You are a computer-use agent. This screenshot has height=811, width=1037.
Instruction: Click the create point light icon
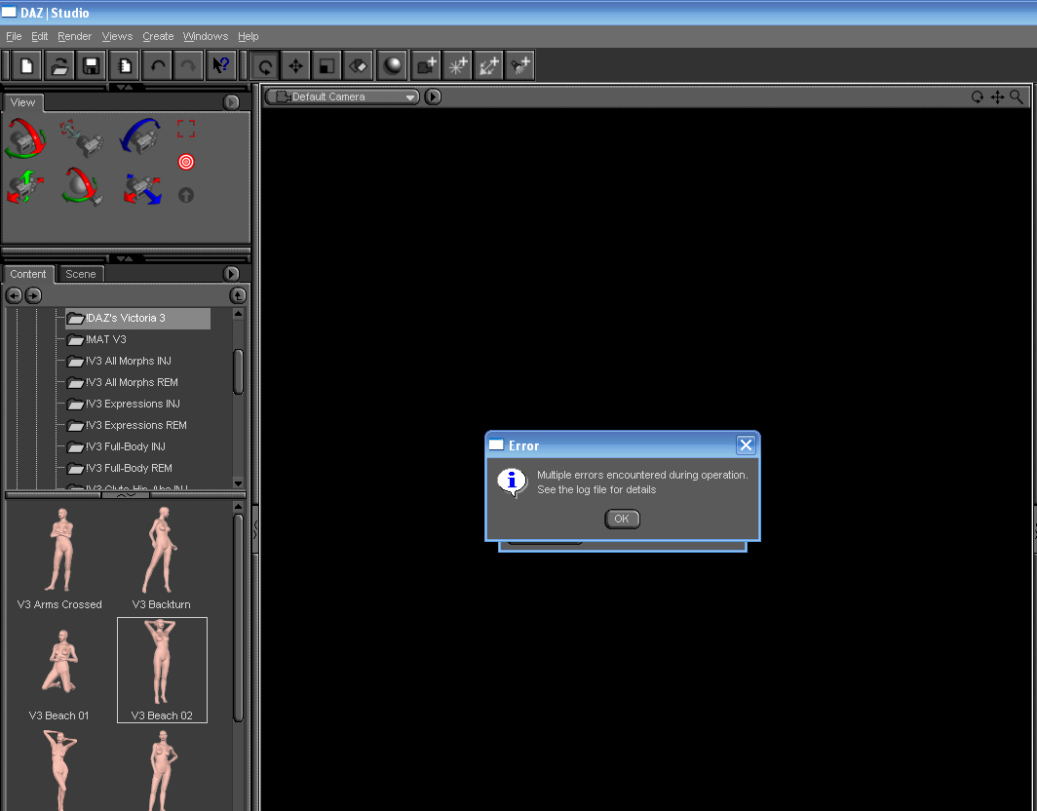[457, 65]
